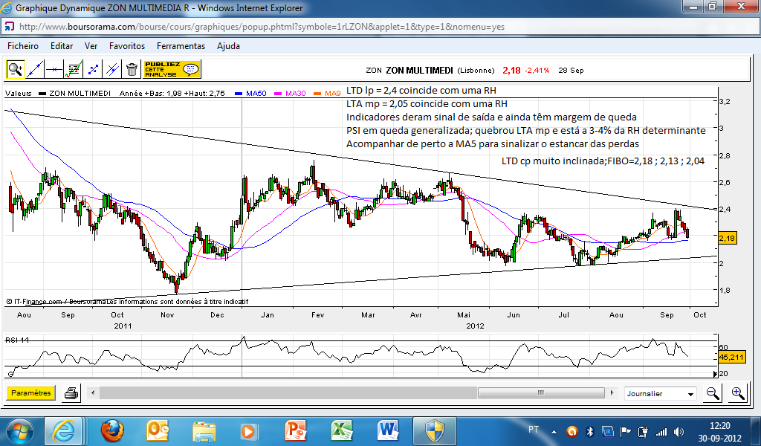The image size is (761, 446).
Task: Open Outlook from the taskbar
Action: (158, 431)
